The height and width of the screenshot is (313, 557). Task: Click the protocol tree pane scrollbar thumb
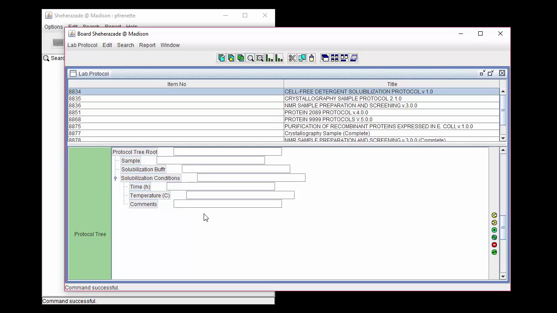503,227
